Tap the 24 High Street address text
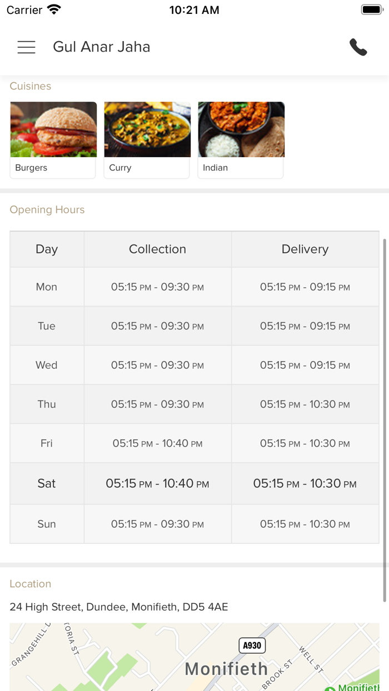 119,607
